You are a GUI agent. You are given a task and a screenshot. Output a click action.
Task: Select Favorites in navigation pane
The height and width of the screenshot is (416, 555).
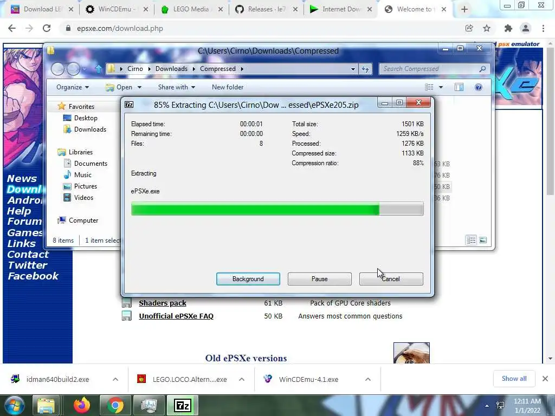pos(81,106)
